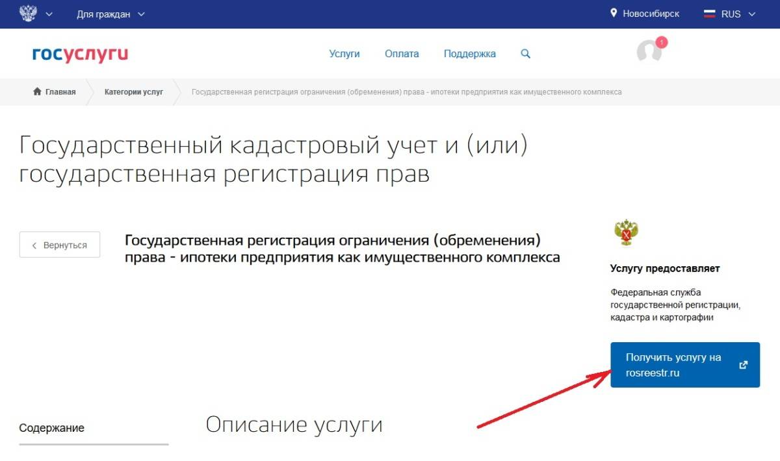The height and width of the screenshot is (461, 780).
Task: Click the Госуслуги logo
Action: point(80,54)
